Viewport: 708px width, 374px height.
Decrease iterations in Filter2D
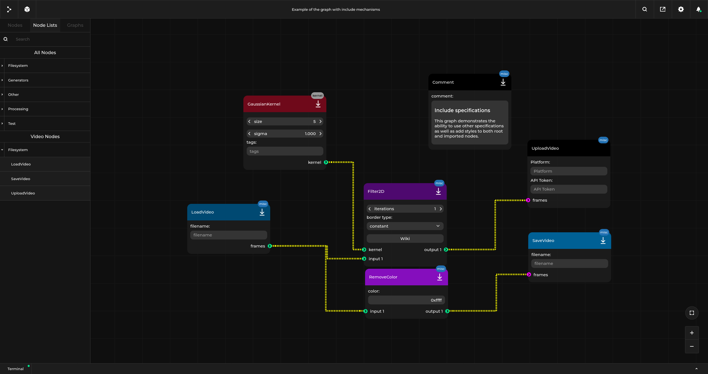369,209
